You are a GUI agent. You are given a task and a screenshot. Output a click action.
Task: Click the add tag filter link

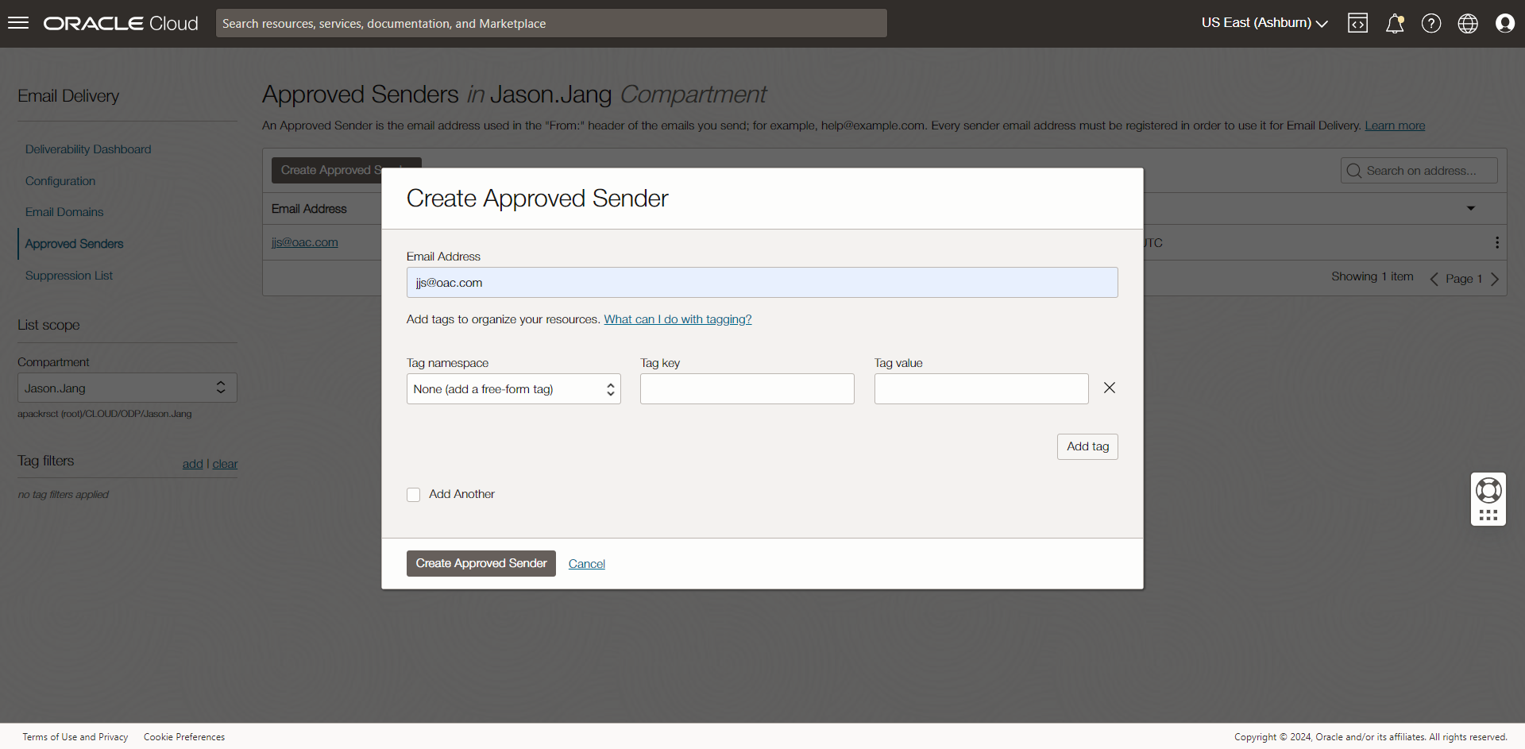(193, 464)
